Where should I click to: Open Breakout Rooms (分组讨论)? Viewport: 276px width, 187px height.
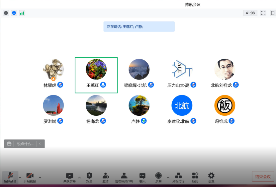point(178,177)
